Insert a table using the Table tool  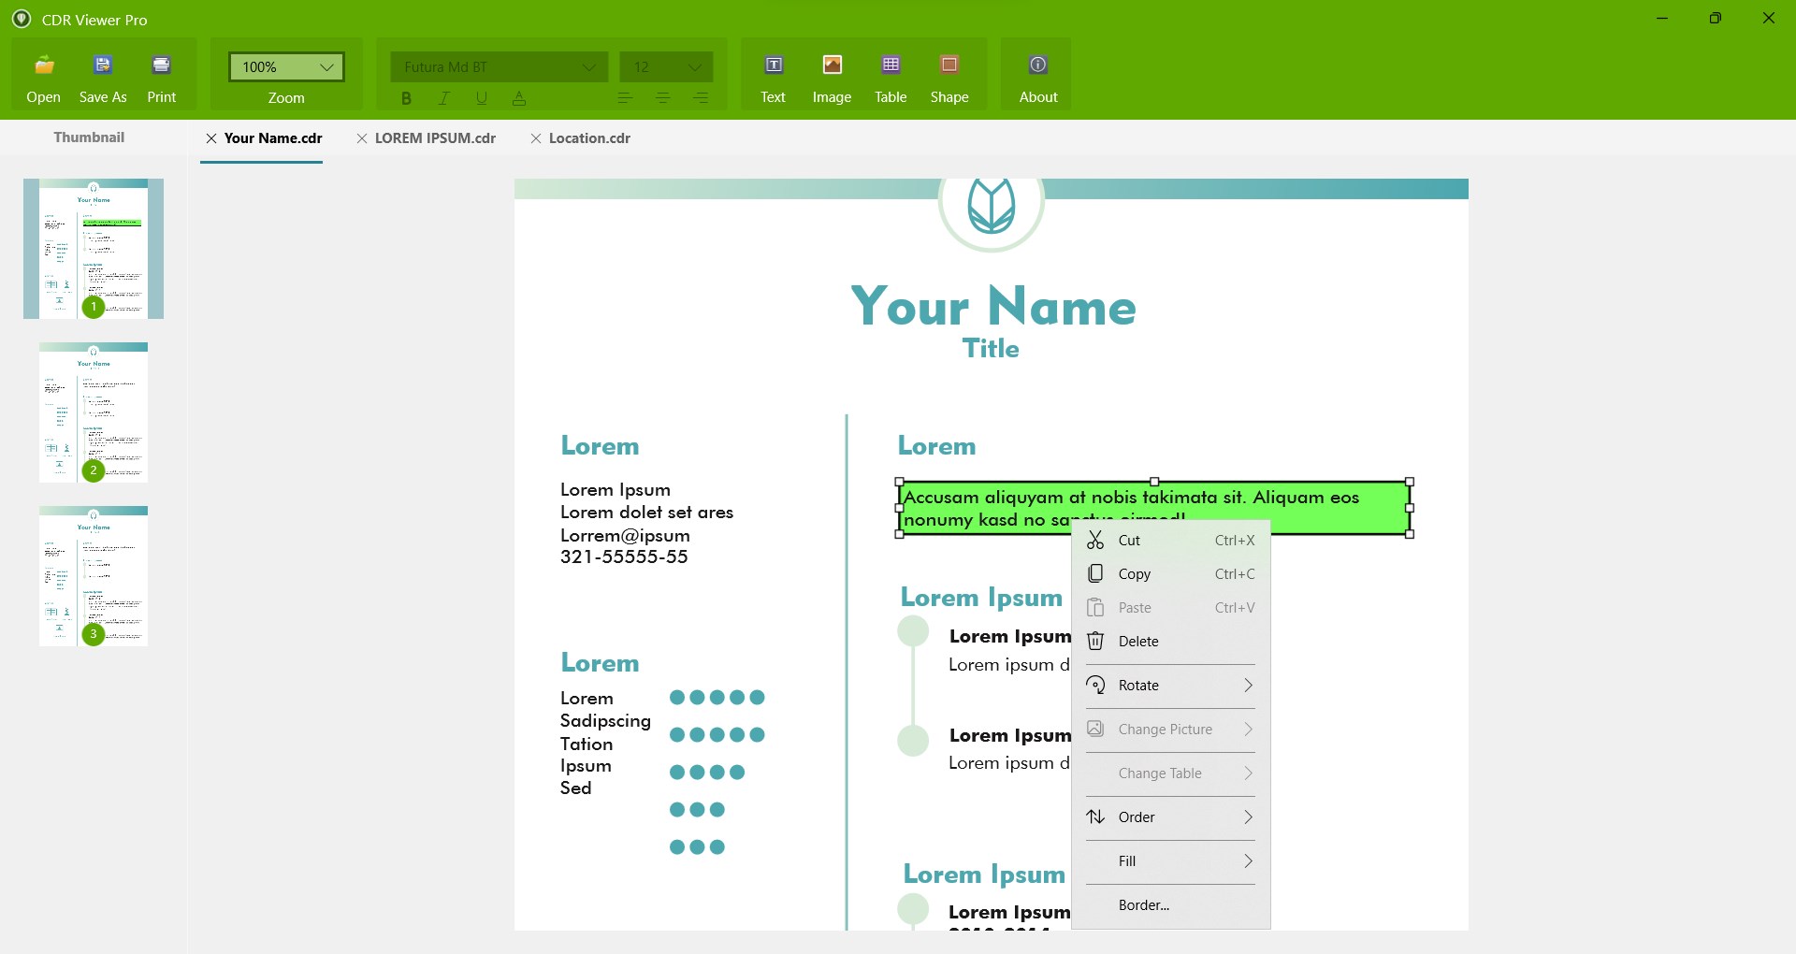pos(890,77)
